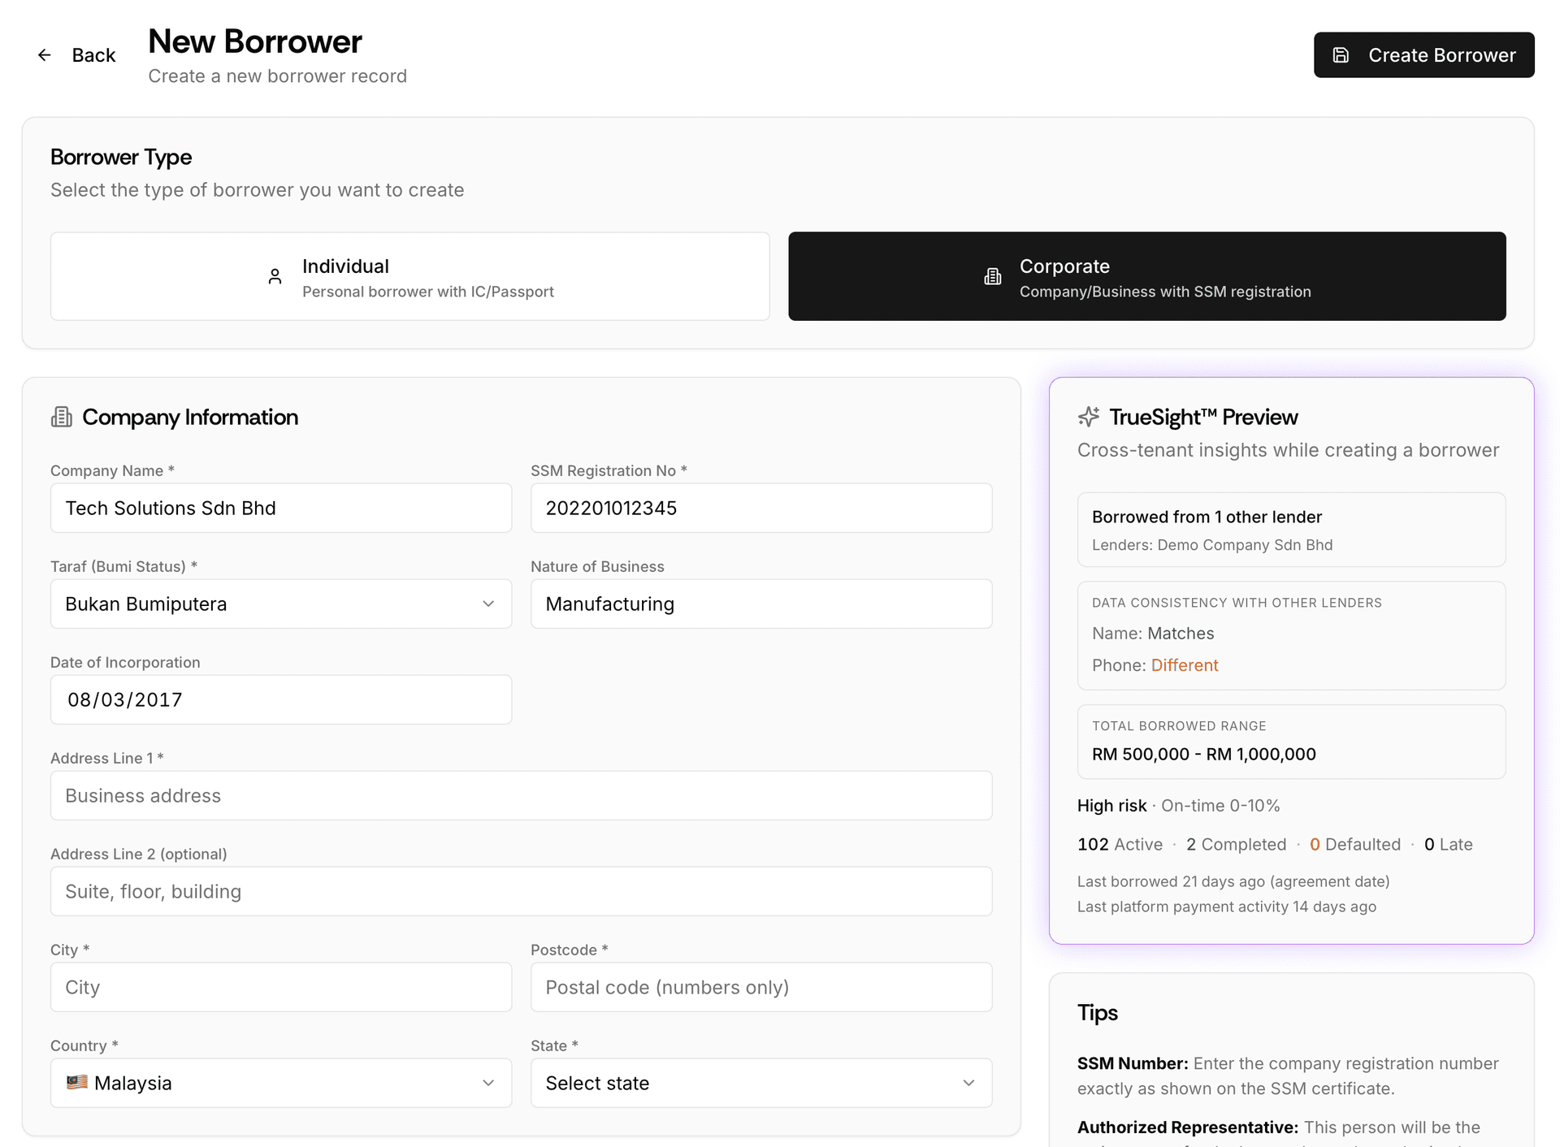The image size is (1560, 1147).
Task: Click the person icon for Individual borrower
Action: [x=275, y=275]
